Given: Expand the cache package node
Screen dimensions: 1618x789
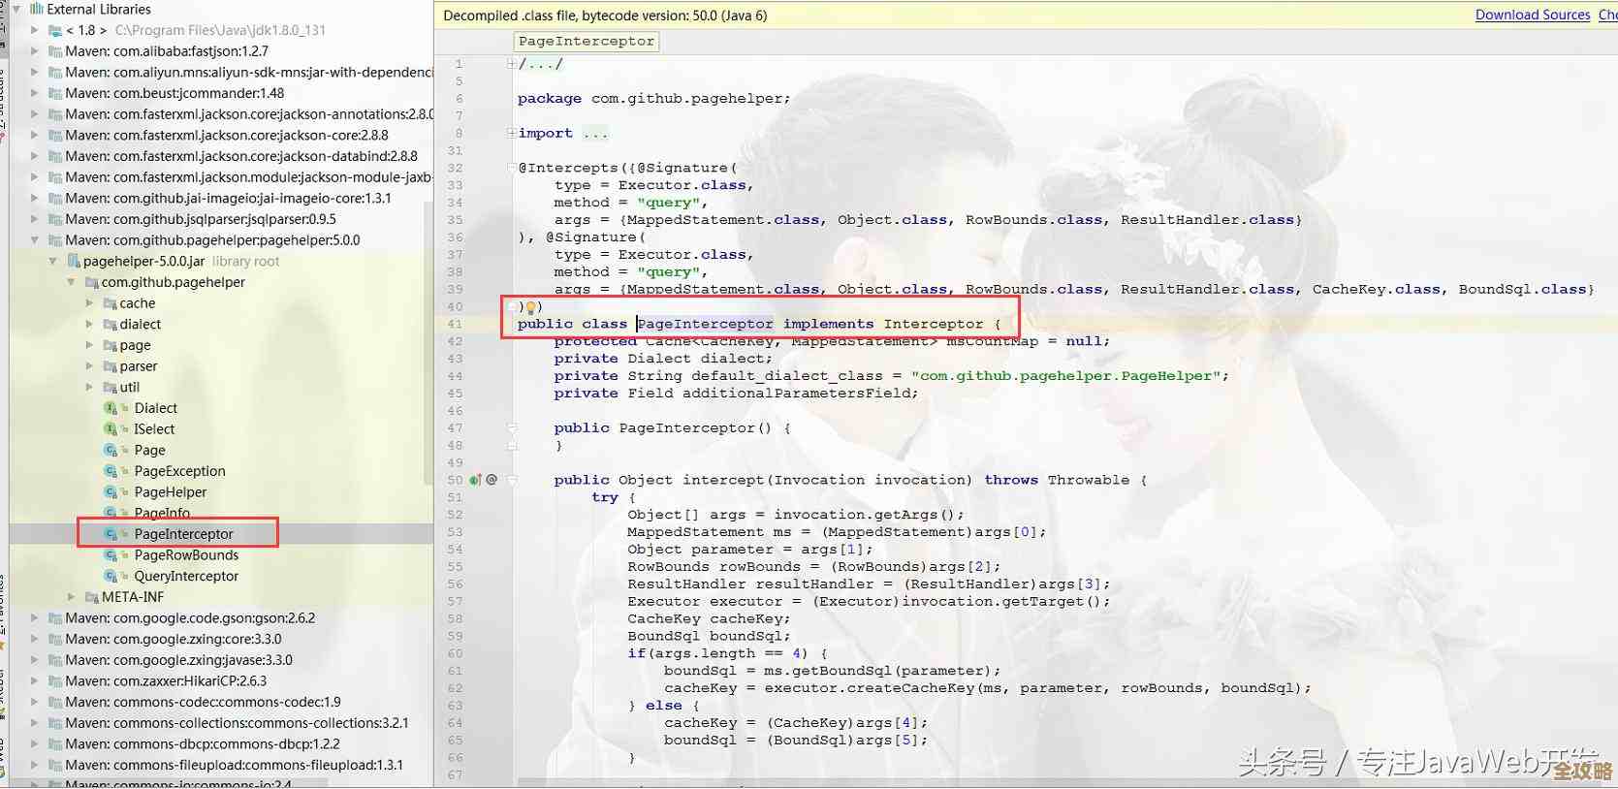Looking at the screenshot, I should click(89, 303).
